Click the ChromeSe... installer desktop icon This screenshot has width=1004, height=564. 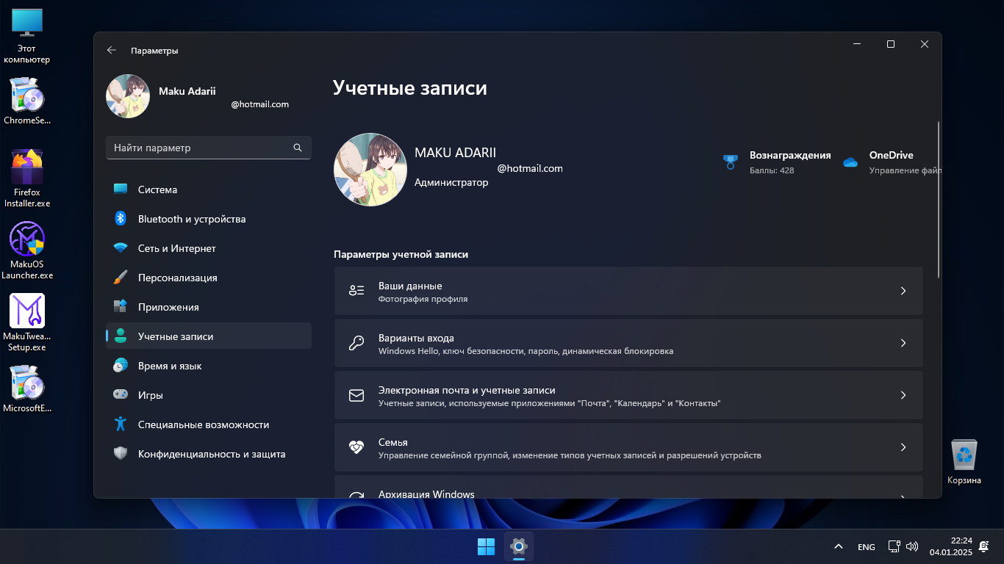point(27,101)
